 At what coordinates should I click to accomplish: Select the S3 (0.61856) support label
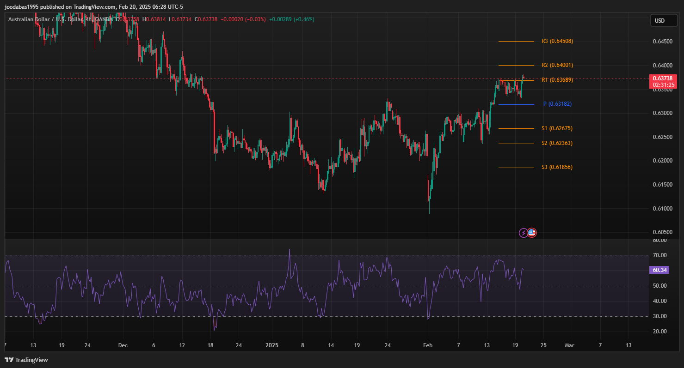coord(557,167)
